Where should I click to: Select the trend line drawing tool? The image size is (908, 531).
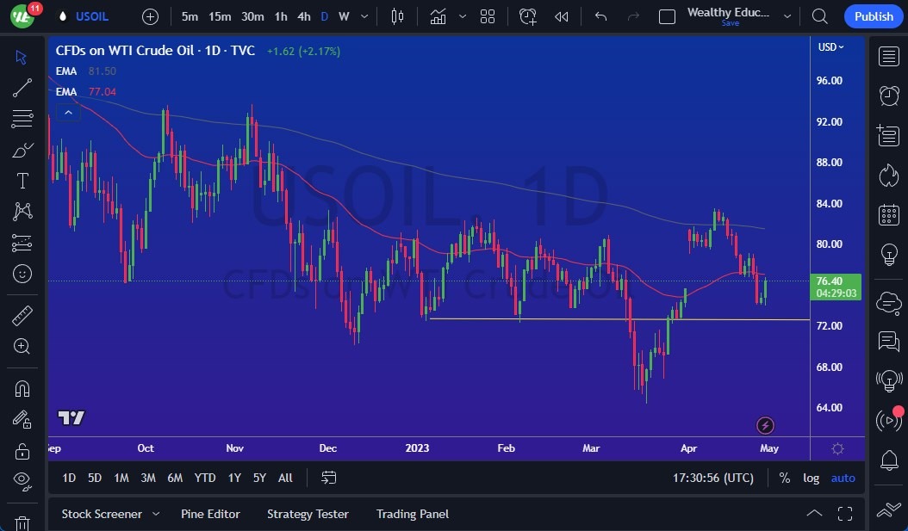pyautogui.click(x=22, y=88)
